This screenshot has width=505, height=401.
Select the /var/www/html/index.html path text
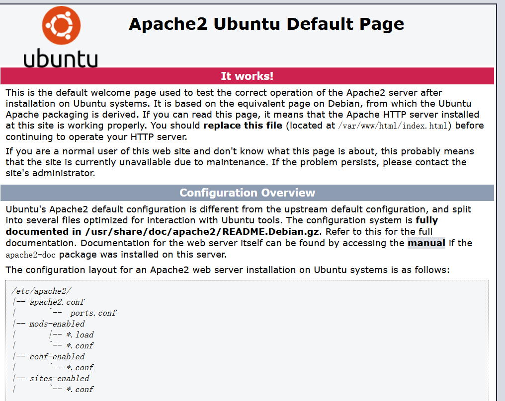393,126
